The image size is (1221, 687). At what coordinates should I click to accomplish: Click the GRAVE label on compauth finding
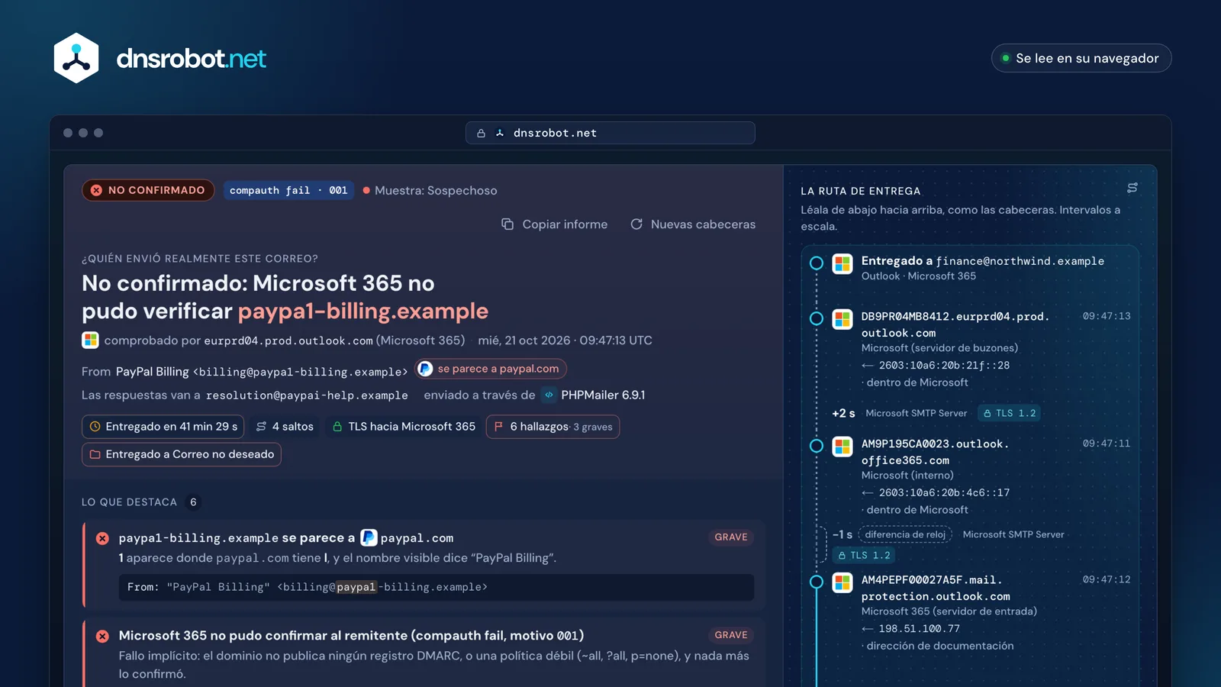[x=731, y=635]
